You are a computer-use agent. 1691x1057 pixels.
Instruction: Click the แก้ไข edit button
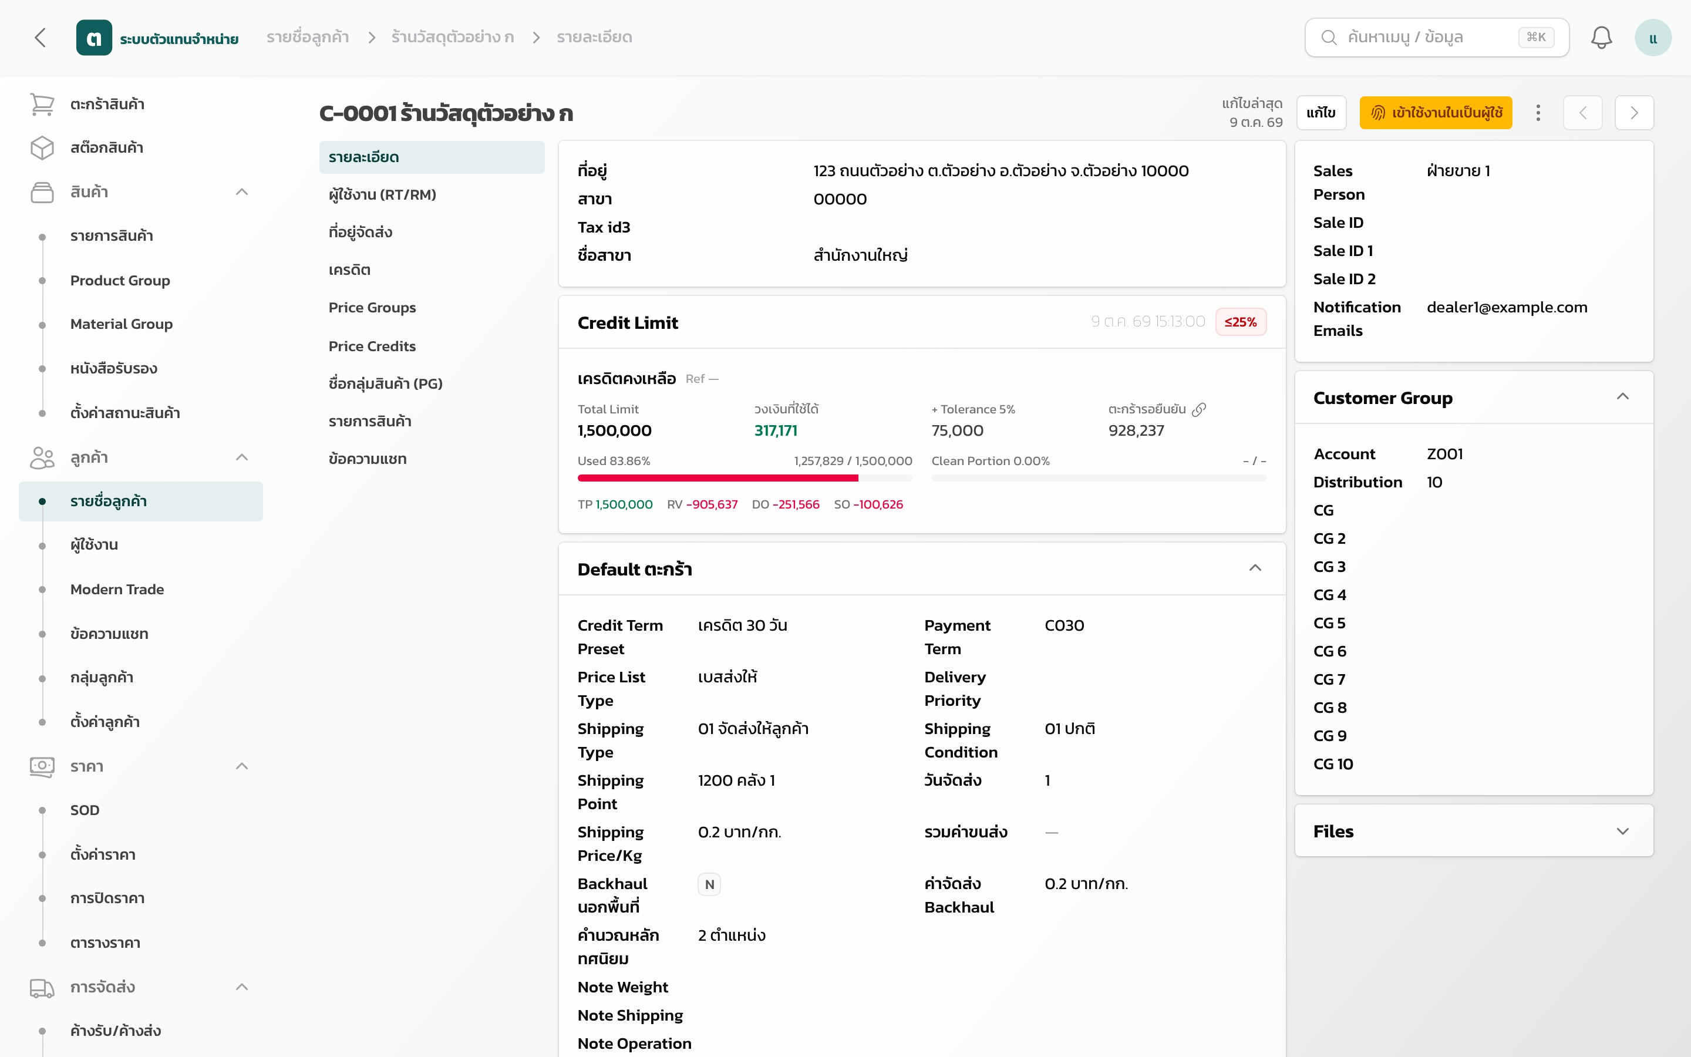click(1321, 113)
